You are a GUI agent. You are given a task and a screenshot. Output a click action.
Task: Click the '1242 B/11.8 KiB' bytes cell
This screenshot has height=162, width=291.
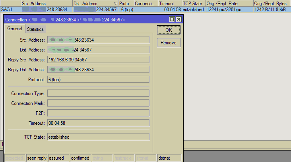click(272, 10)
